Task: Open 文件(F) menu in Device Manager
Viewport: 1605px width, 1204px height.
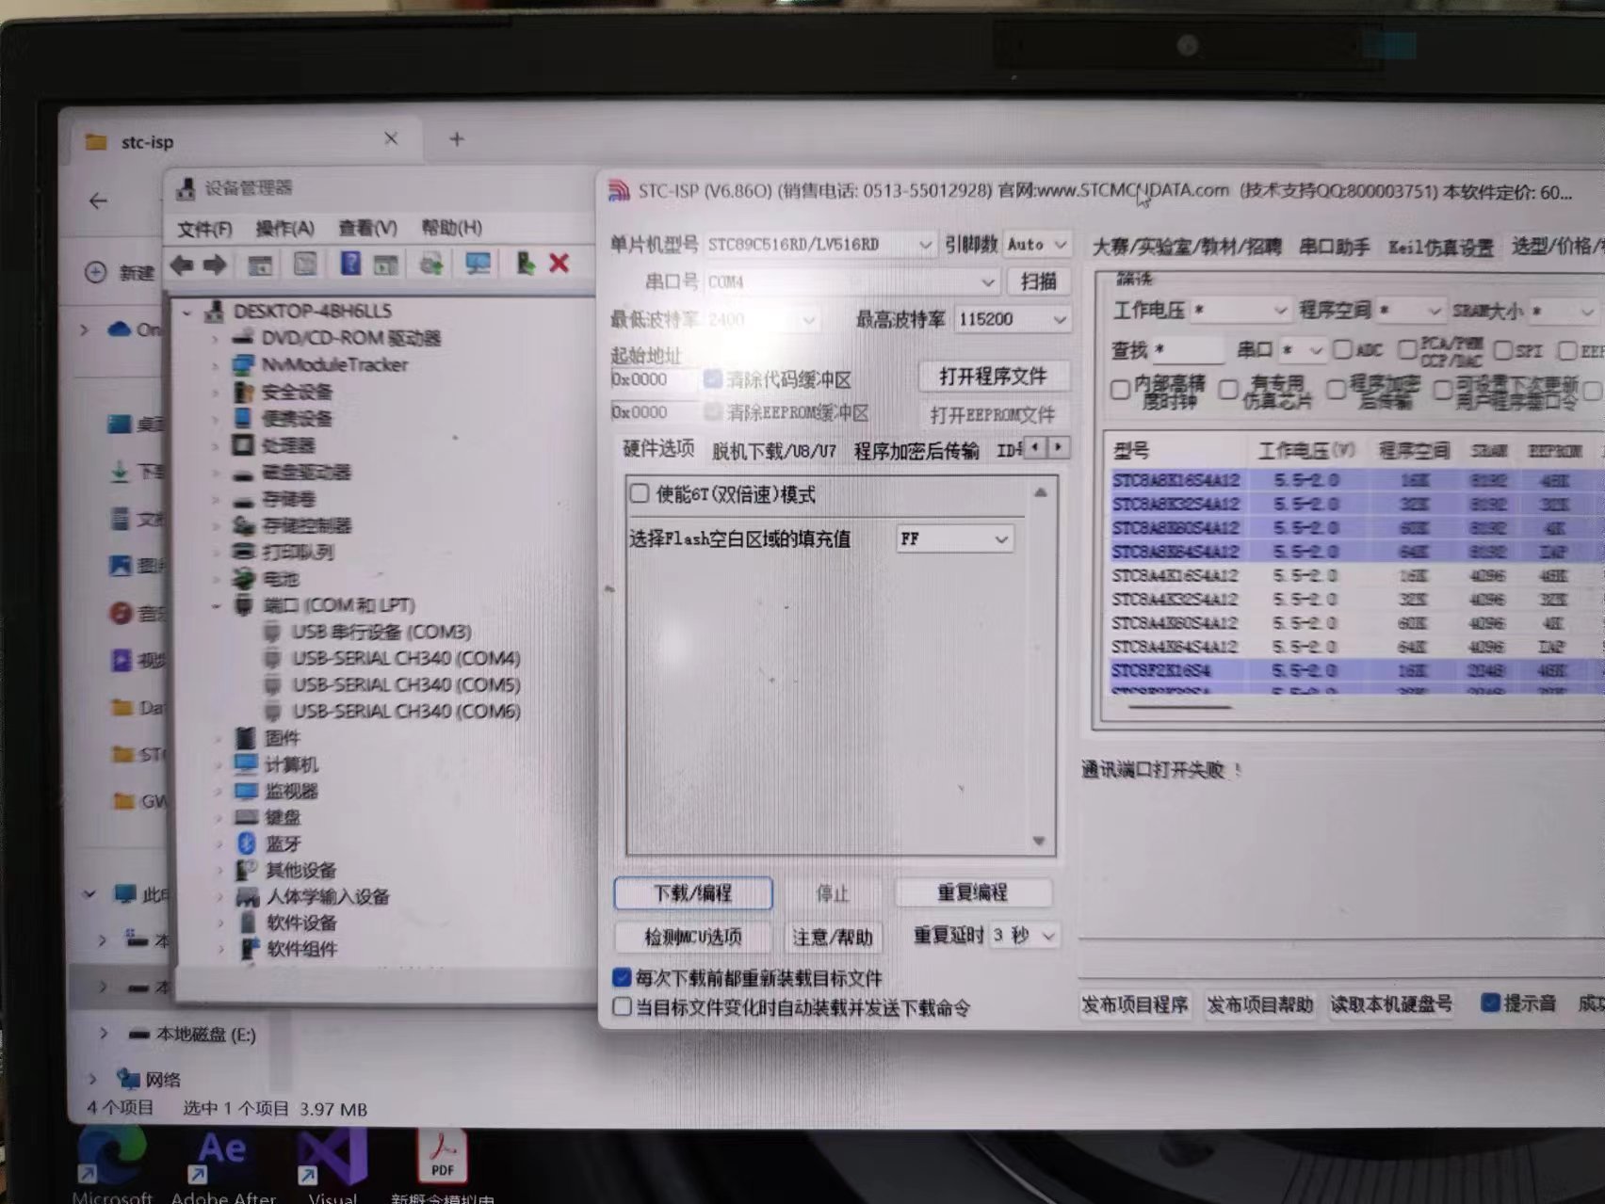Action: coord(204,229)
